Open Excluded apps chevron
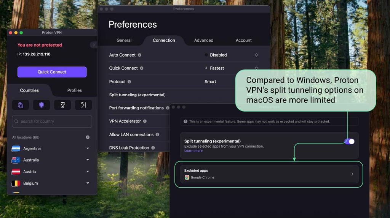This screenshot has height=218, width=390. click(x=352, y=174)
